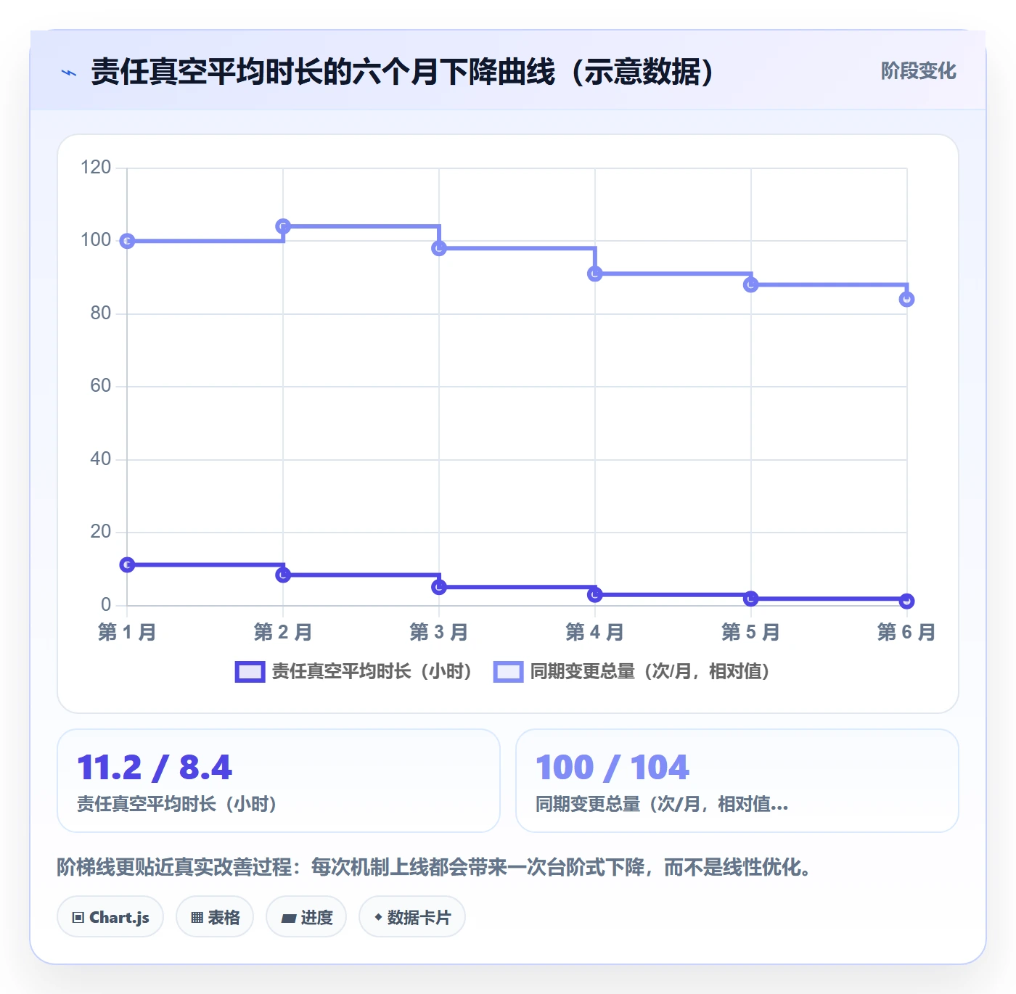
Task: Click the 100 / 104 stat card
Action: click(737, 781)
